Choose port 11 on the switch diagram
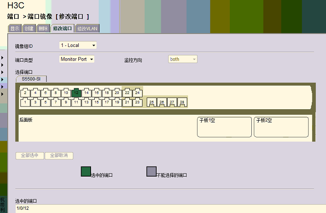 (76, 103)
